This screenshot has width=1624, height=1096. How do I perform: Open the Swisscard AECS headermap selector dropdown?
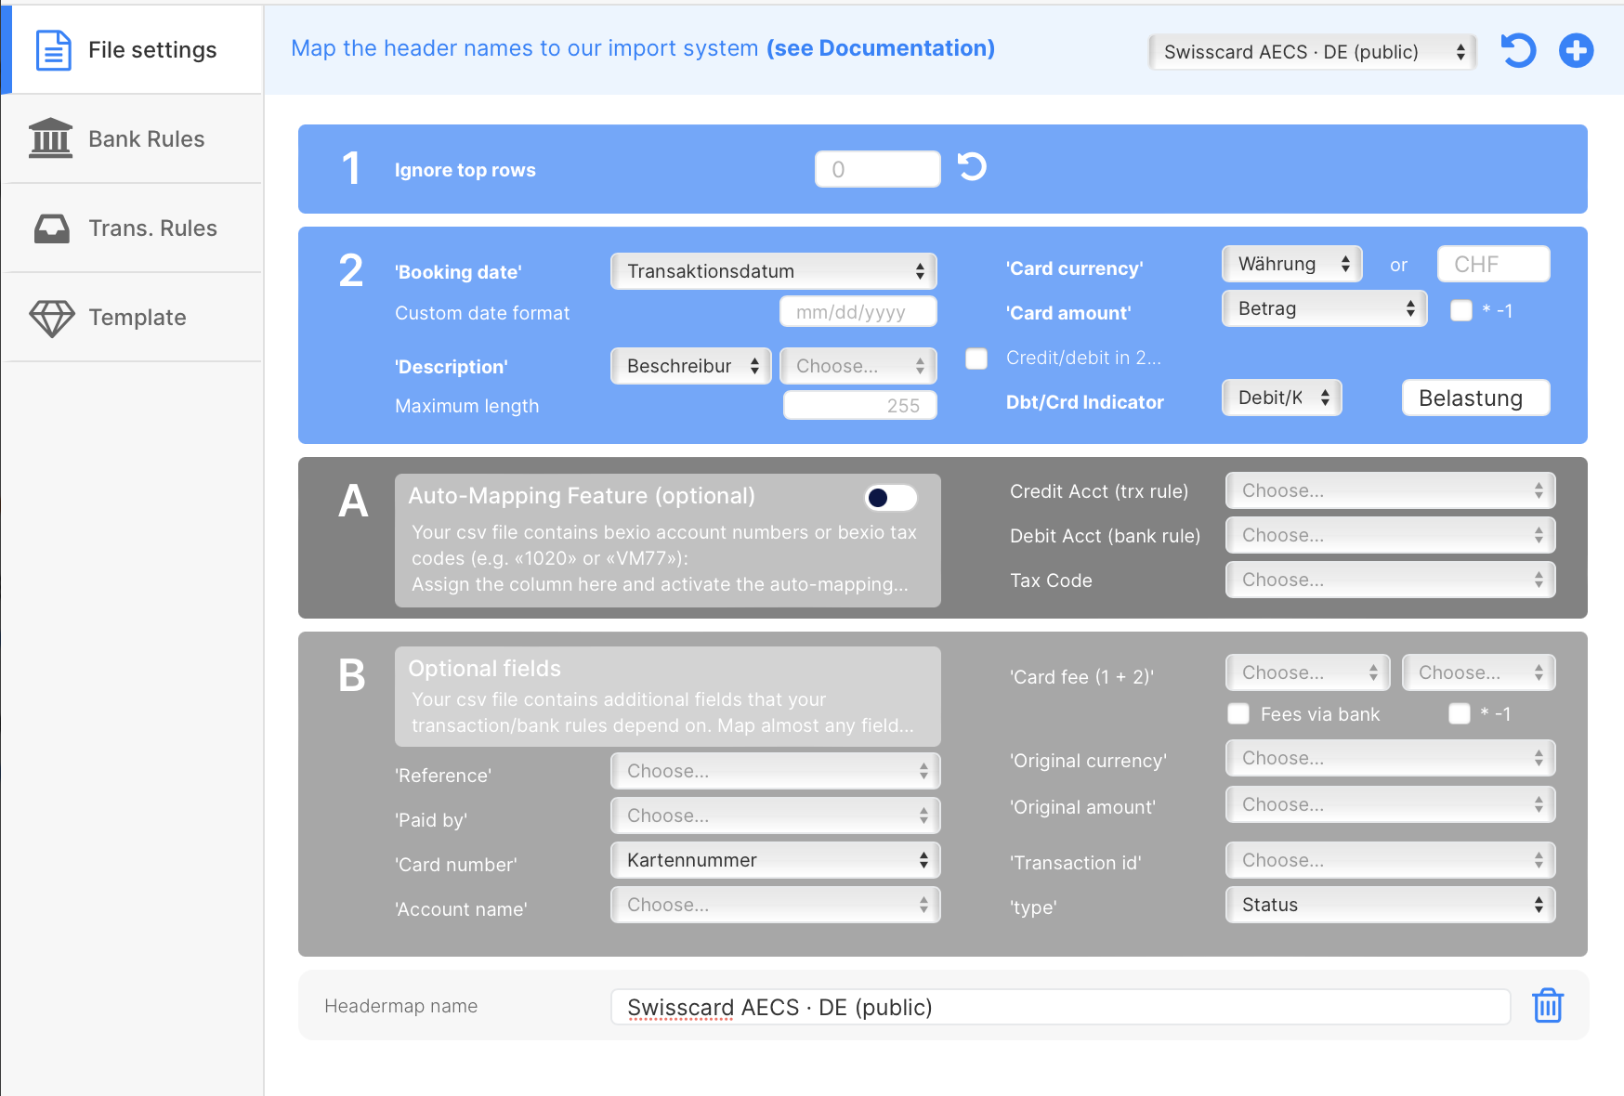[x=1312, y=52]
